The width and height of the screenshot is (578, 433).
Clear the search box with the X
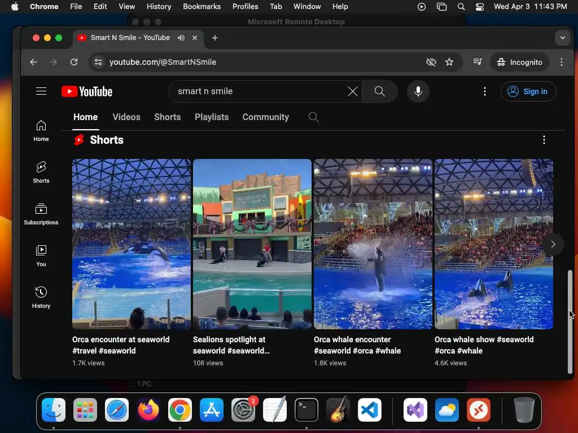352,91
